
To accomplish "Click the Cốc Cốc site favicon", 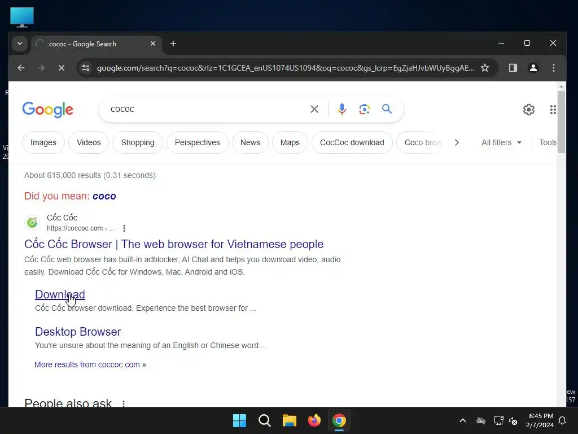I will coord(32,223).
